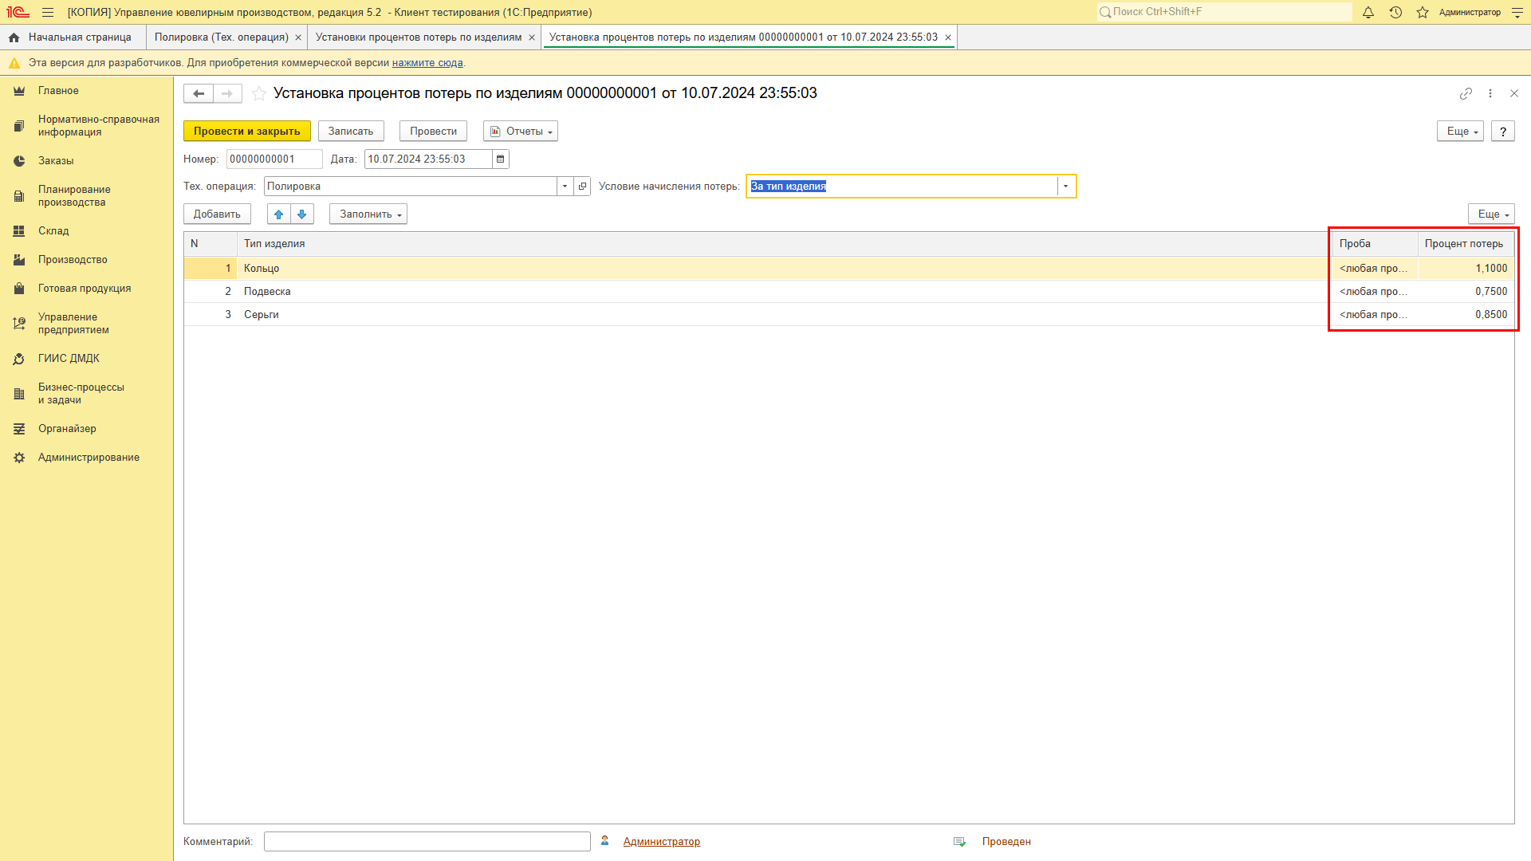Click Дата input field
The height and width of the screenshot is (861, 1531).
(x=428, y=159)
